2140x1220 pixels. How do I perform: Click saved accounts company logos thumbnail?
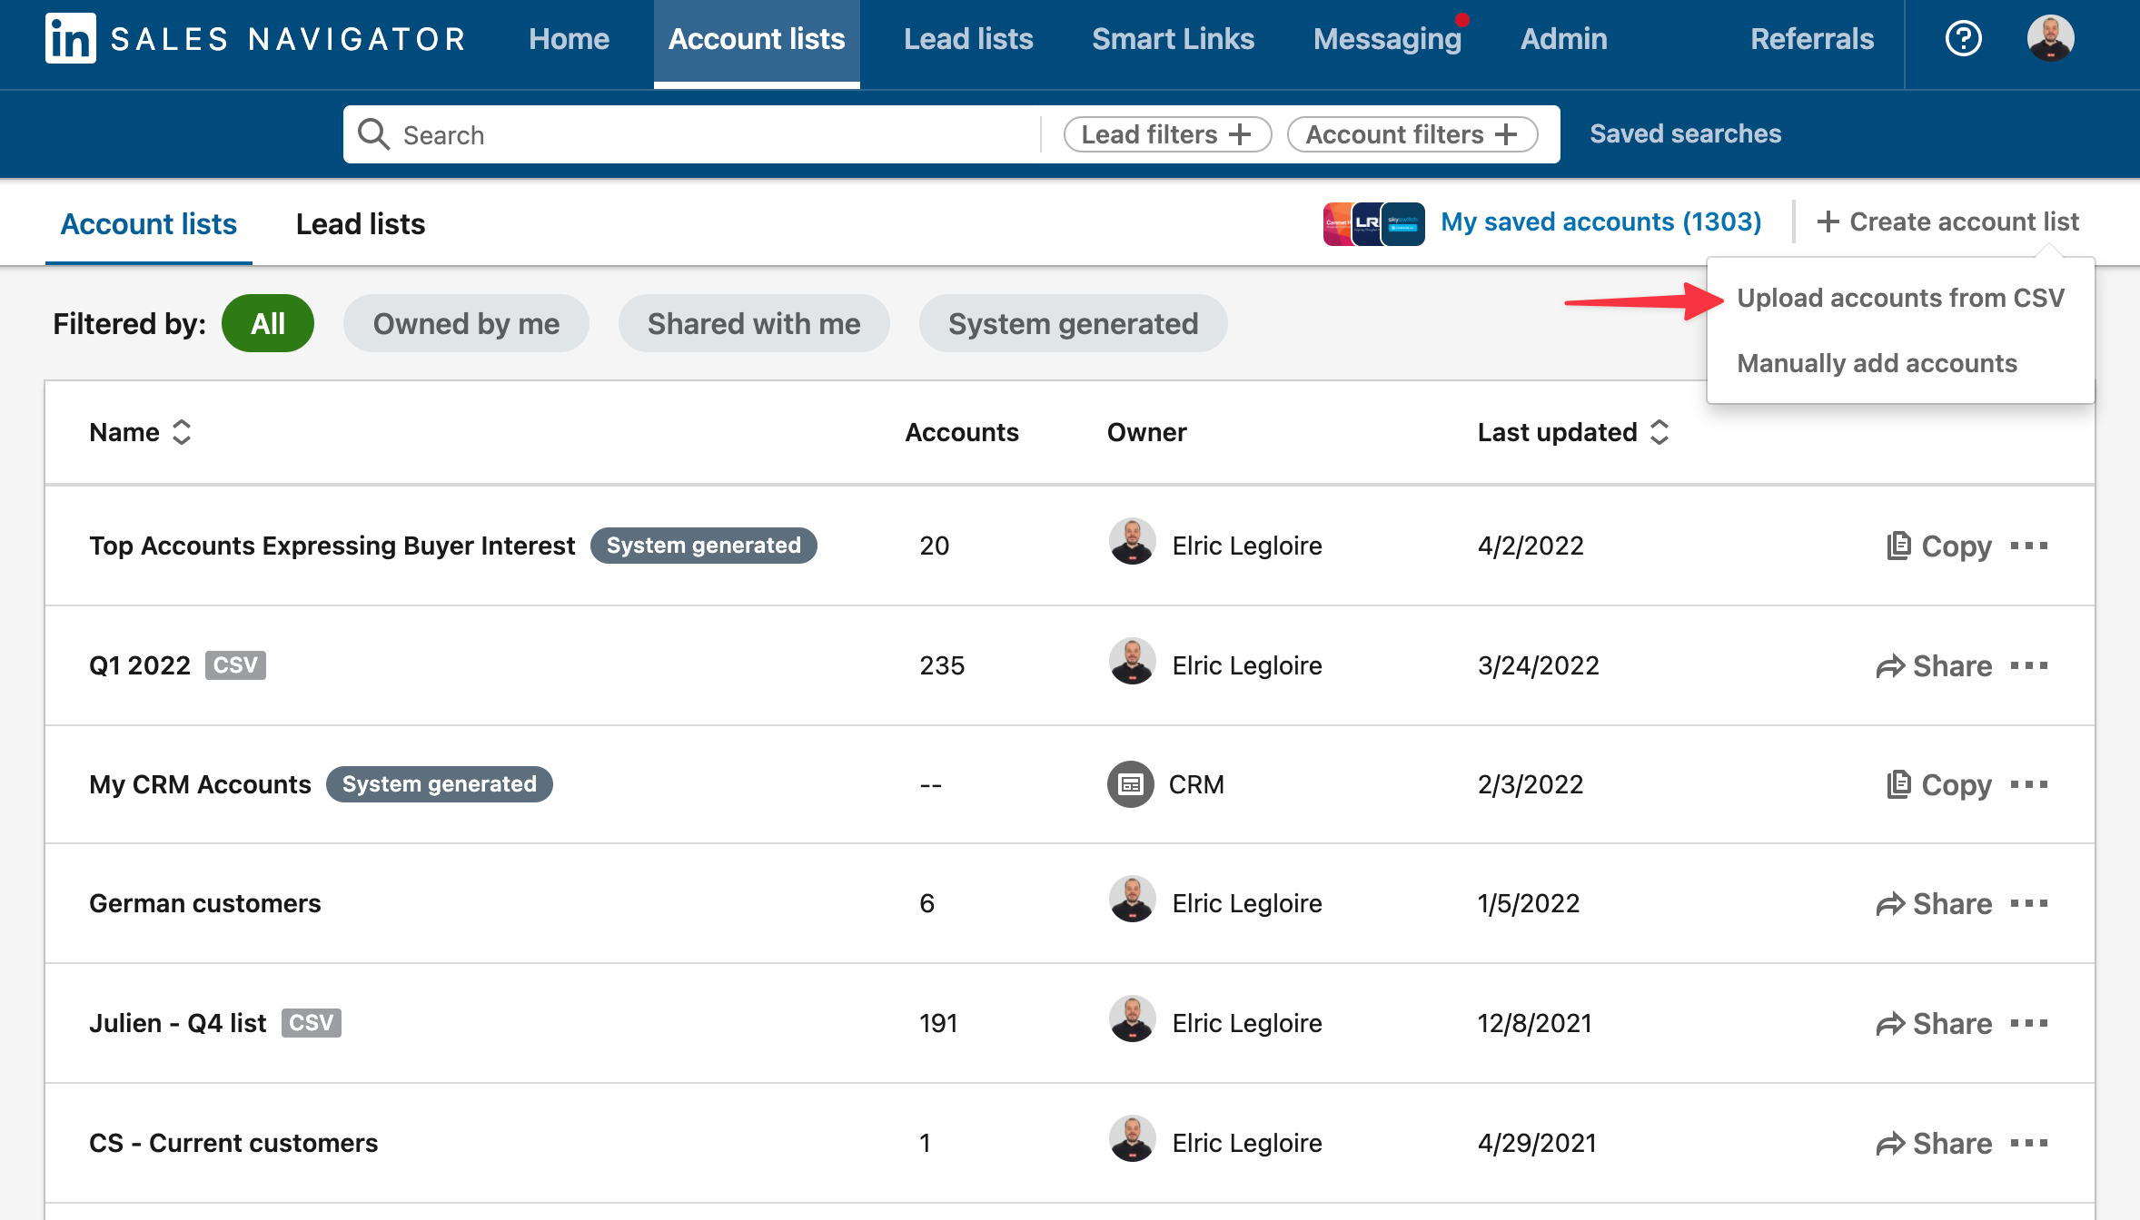pos(1373,223)
